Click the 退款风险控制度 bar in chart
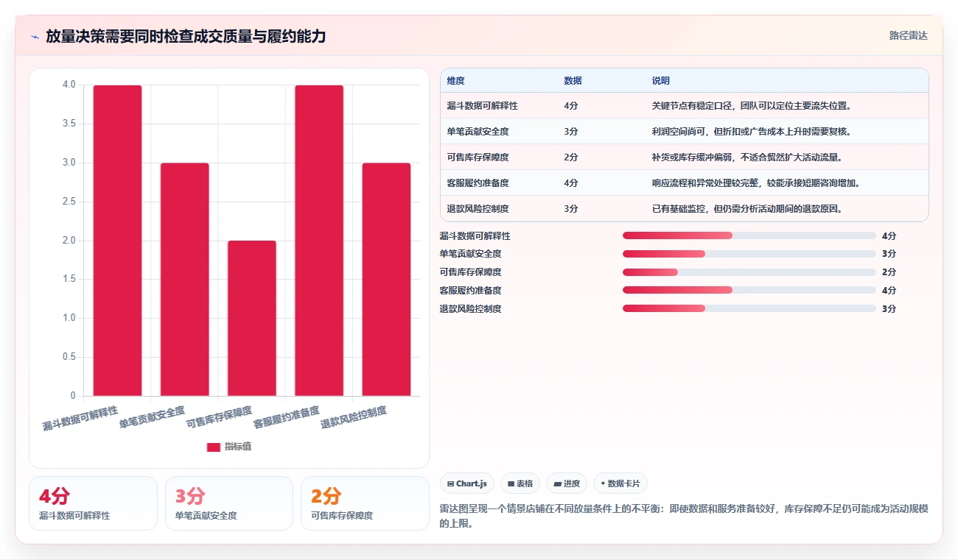This screenshot has width=958, height=560. pyautogui.click(x=386, y=280)
